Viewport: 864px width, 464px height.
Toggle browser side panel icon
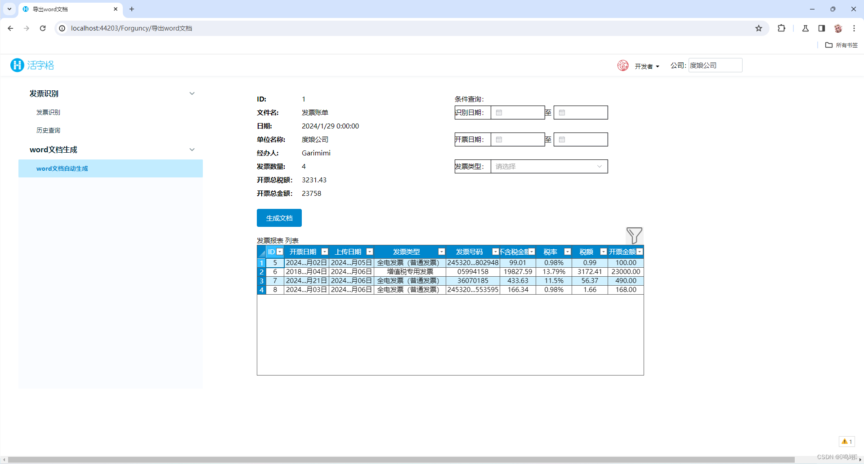(822, 28)
